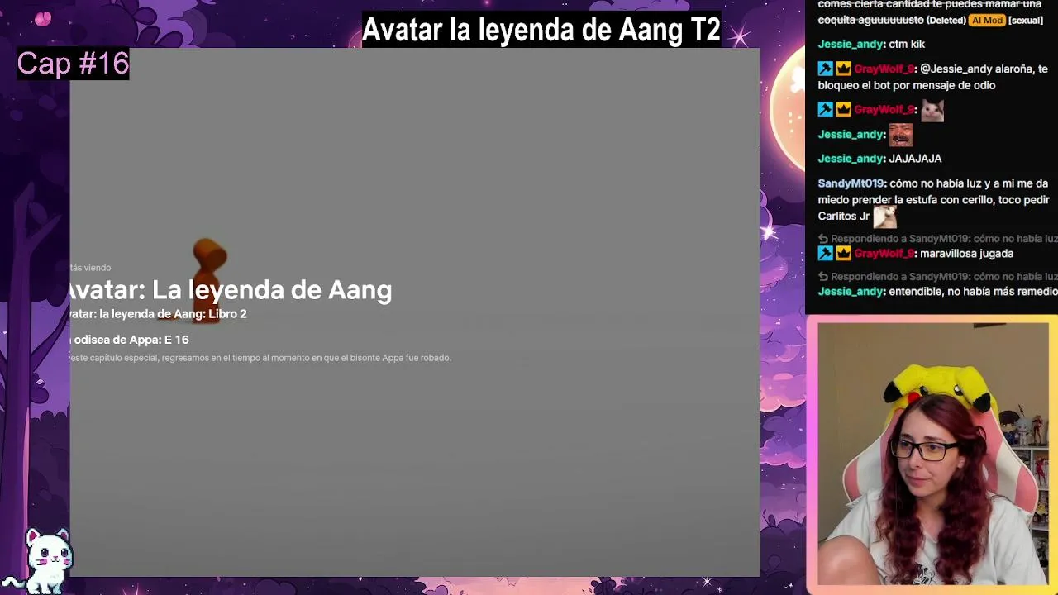Click the 'ctm kik' chat message

(x=907, y=45)
